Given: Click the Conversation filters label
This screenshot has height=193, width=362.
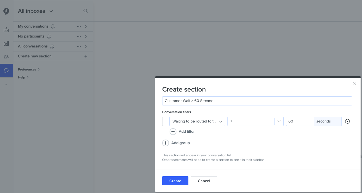Looking at the screenshot, I should [176, 112].
